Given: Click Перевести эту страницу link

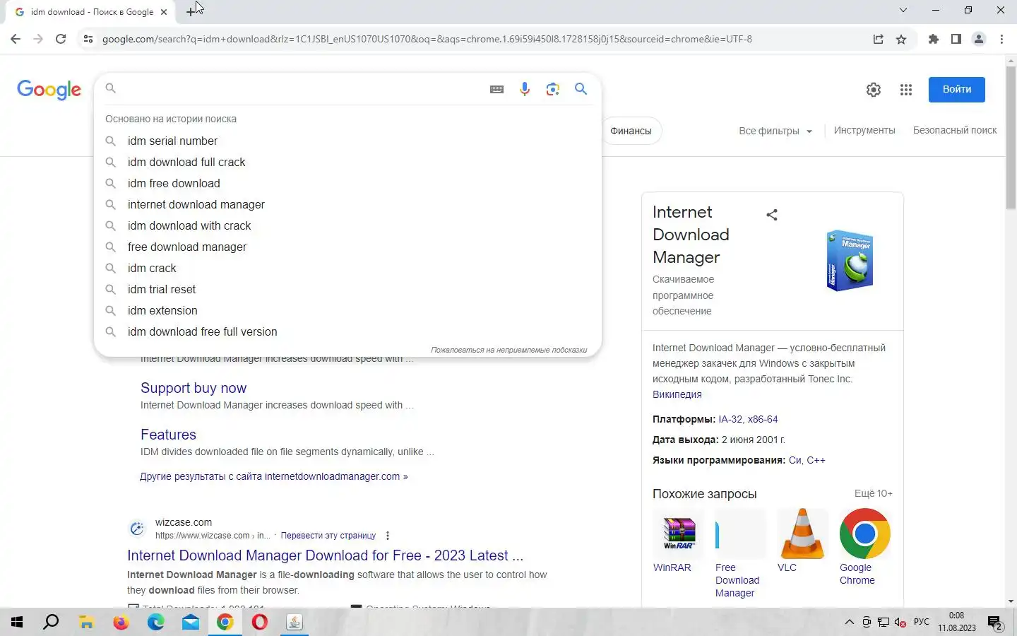Looking at the screenshot, I should pyautogui.click(x=328, y=536).
